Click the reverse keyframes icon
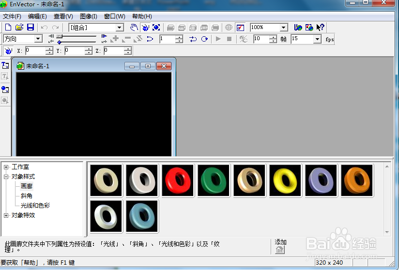 click(x=138, y=39)
